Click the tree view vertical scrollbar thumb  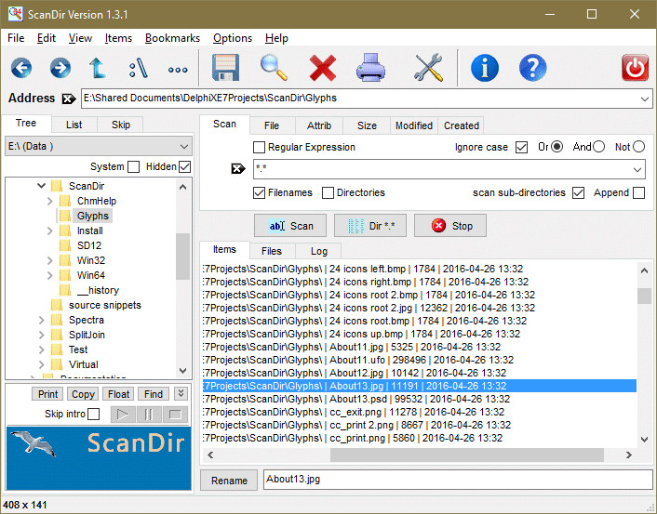tap(182, 257)
